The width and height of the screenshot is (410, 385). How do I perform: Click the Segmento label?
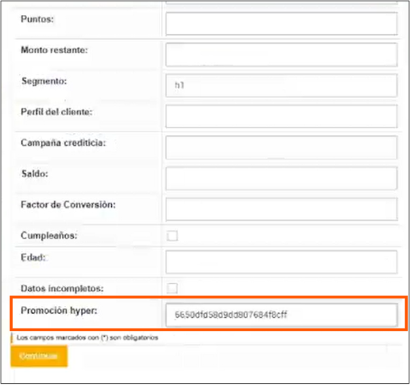click(44, 81)
